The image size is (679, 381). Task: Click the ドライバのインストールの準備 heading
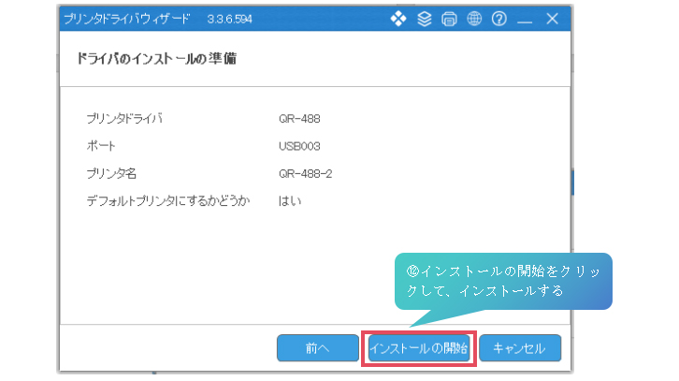click(156, 59)
